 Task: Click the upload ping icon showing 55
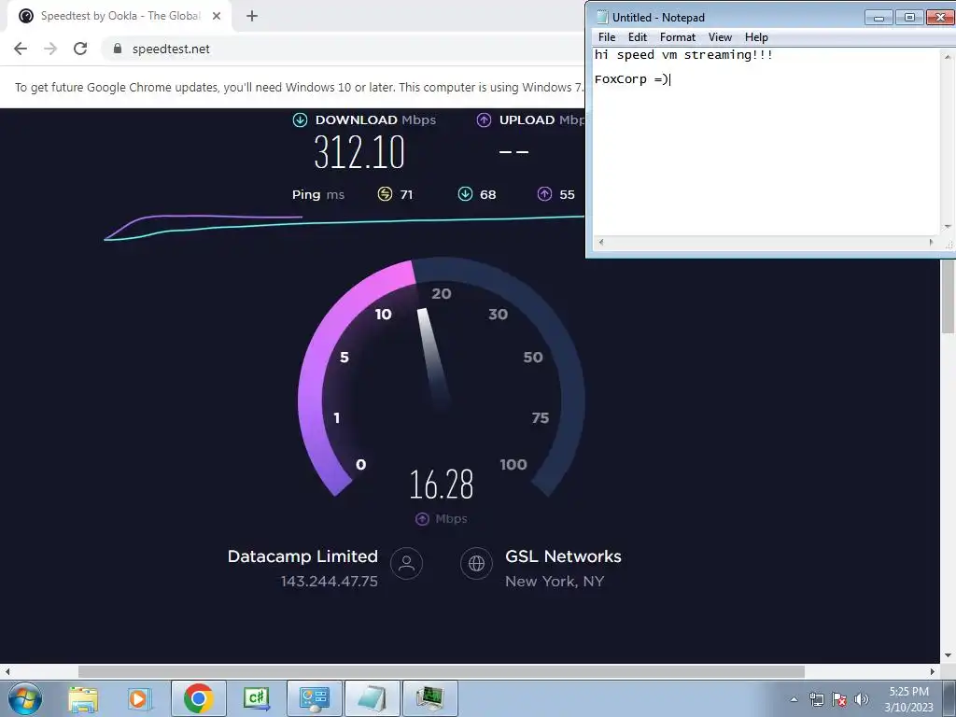coord(544,194)
